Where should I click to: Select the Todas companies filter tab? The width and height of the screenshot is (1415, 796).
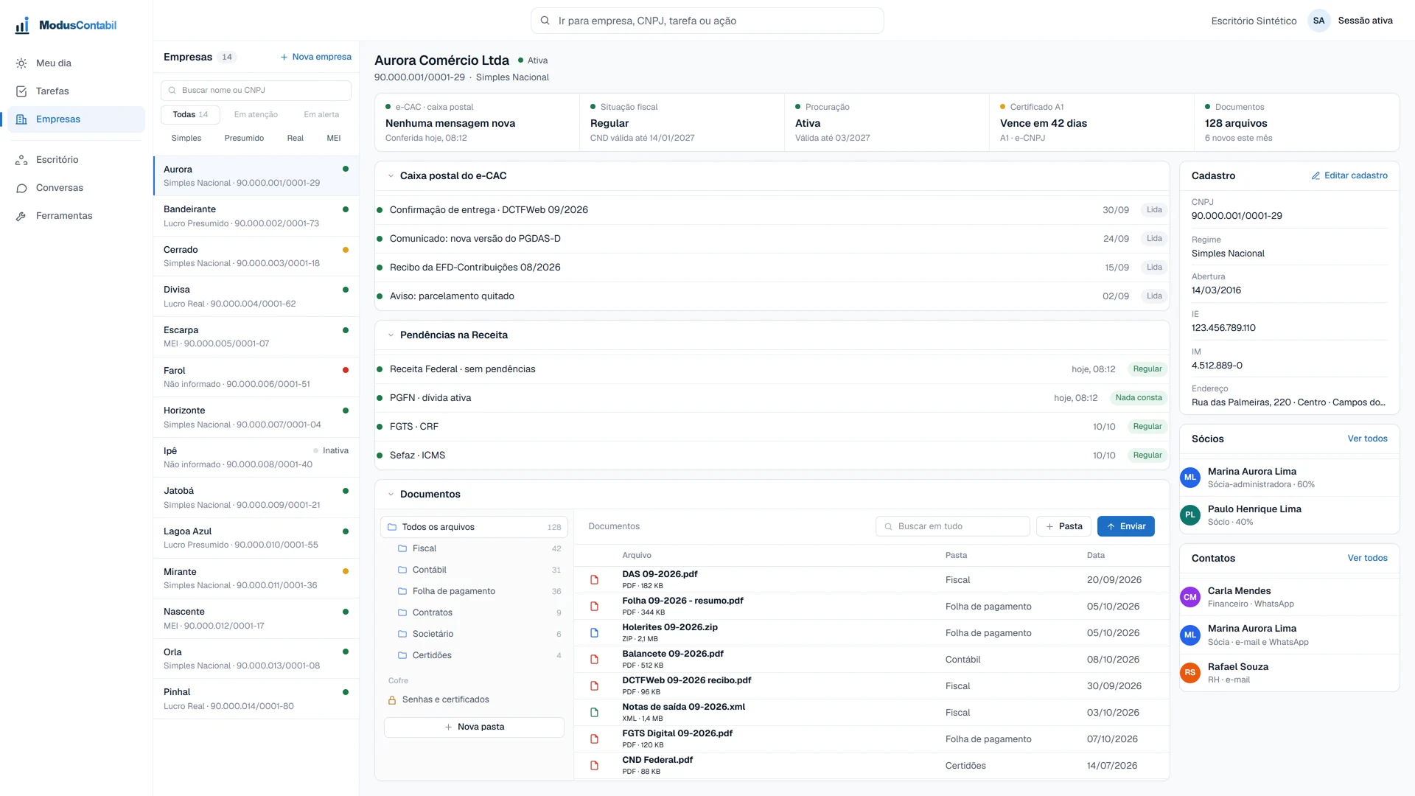[190, 115]
